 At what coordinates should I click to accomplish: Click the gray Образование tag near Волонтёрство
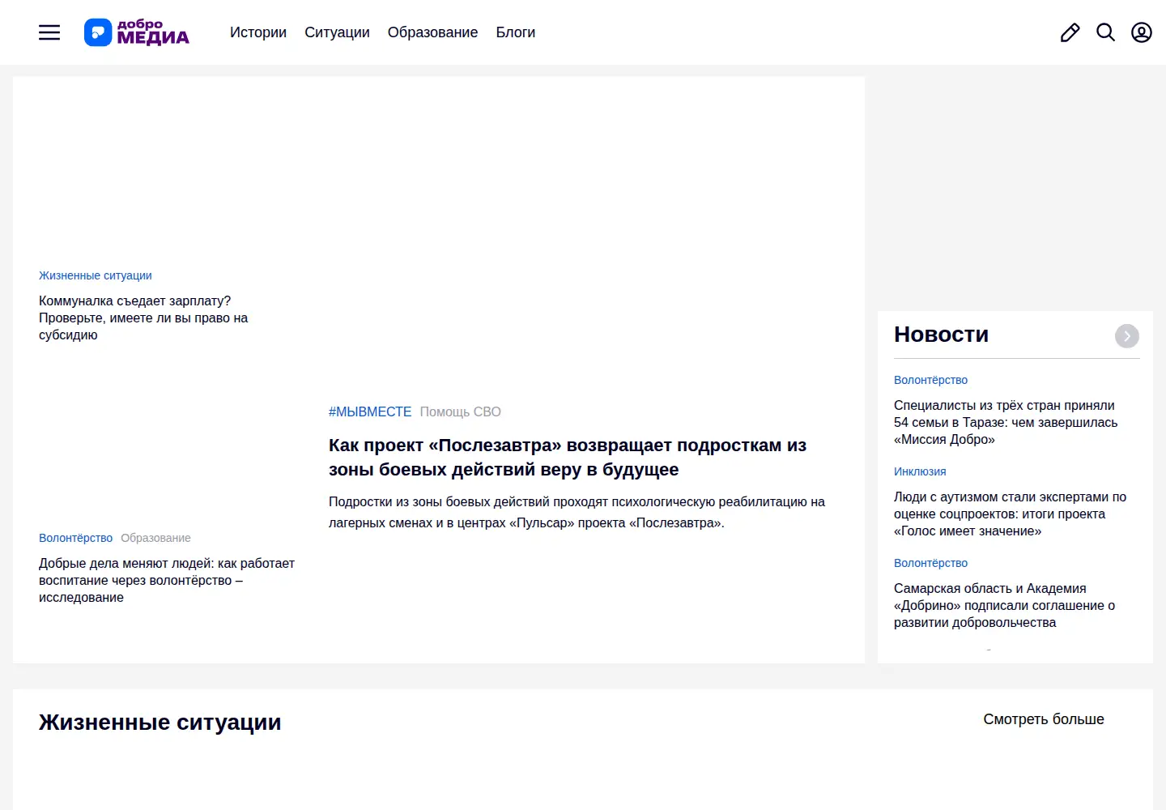(156, 538)
